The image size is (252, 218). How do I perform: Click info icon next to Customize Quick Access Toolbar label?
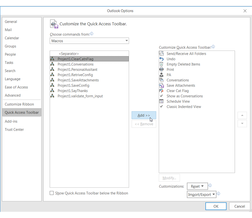[x=213, y=47]
